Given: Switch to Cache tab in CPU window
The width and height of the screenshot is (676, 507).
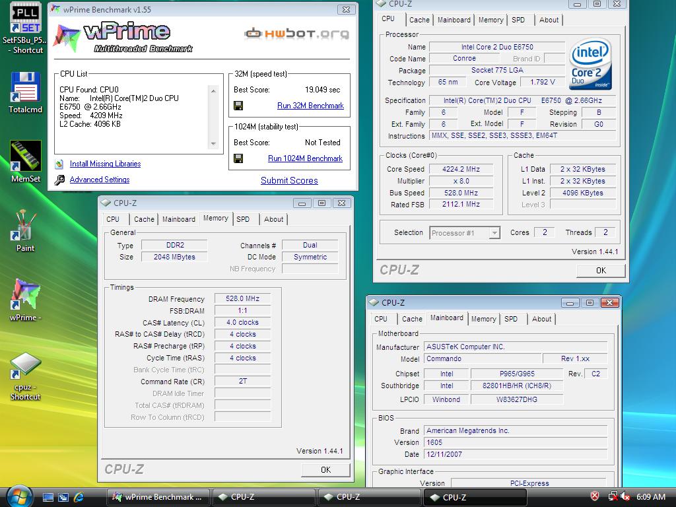Looking at the screenshot, I should [x=419, y=20].
